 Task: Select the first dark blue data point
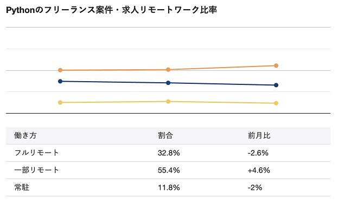pyautogui.click(x=60, y=81)
